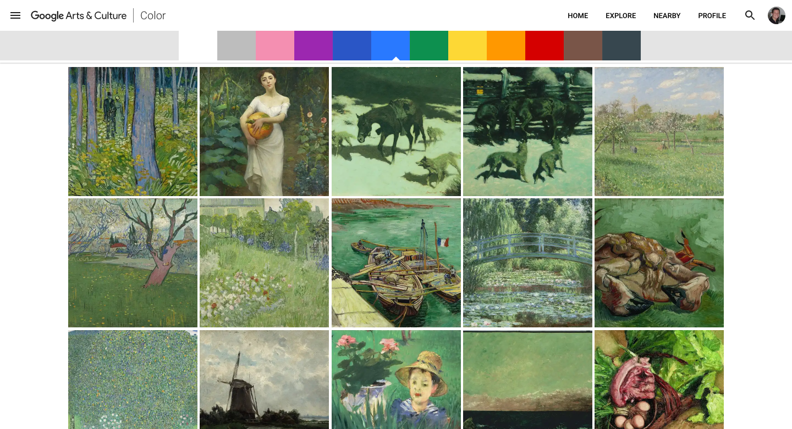Open the PROFILE page
The image size is (792, 429).
click(x=712, y=15)
